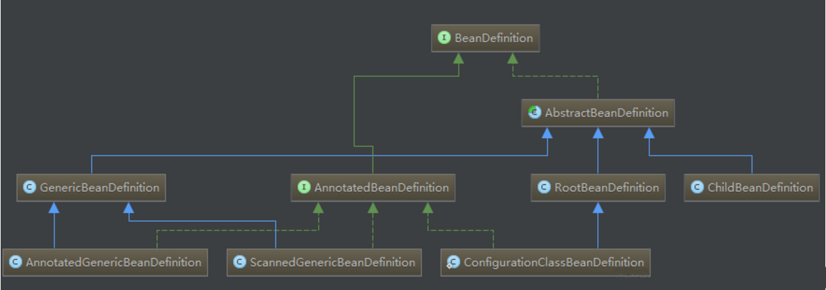Click the ScannedGenericBeanDefinition text label
This screenshot has height=290, width=826.
332,263
